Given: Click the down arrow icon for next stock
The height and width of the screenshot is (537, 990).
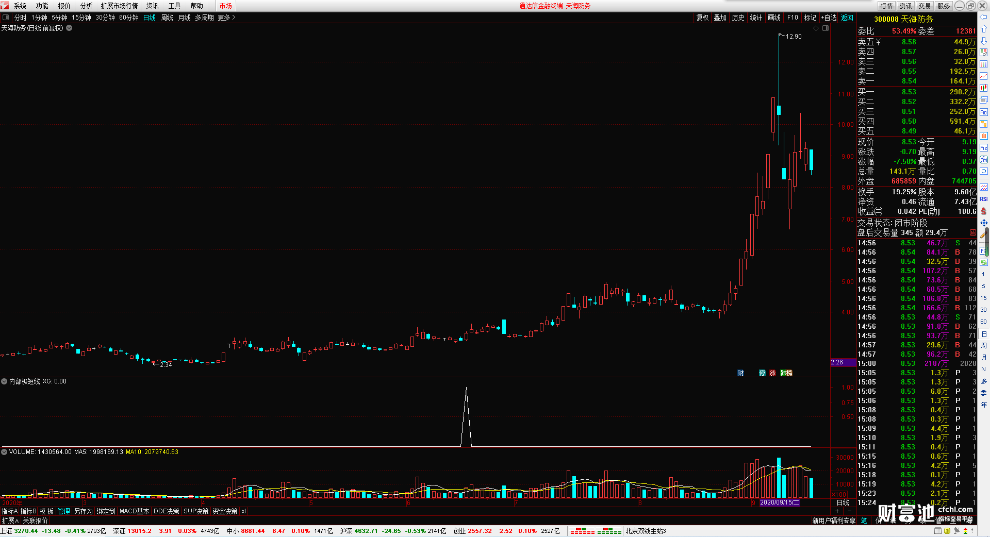Looking at the screenshot, I should (984, 41).
